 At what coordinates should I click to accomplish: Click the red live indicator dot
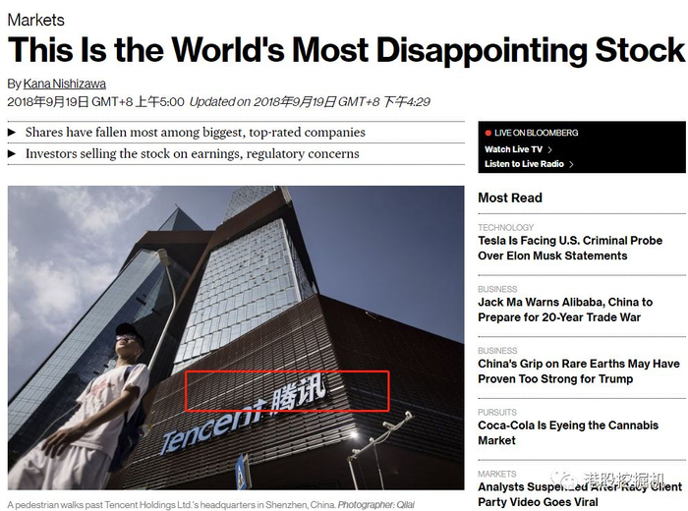[487, 133]
